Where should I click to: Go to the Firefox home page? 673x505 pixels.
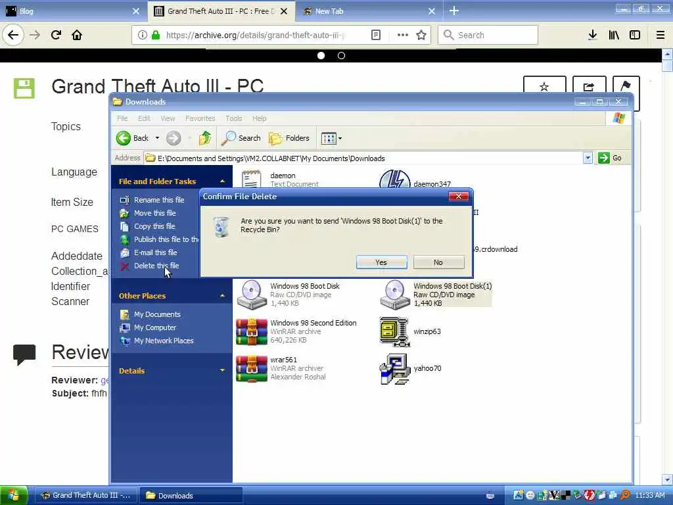point(77,35)
